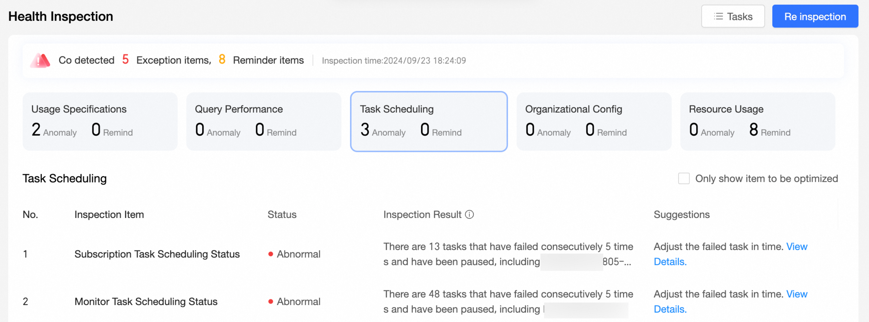Click the red Abnormal dot for Monitor Task
The width and height of the screenshot is (869, 322).
pyautogui.click(x=271, y=301)
